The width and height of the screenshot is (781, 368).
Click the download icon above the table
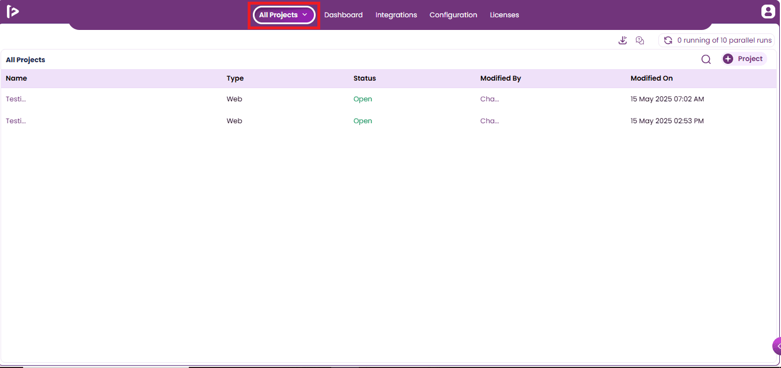click(623, 40)
